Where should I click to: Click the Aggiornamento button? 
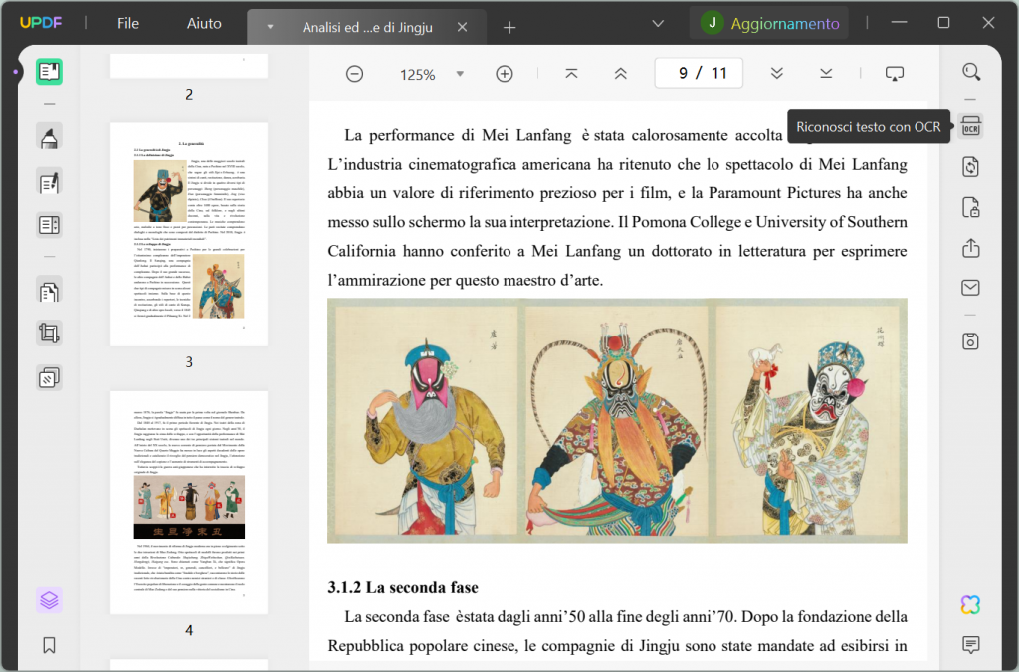coord(784,23)
